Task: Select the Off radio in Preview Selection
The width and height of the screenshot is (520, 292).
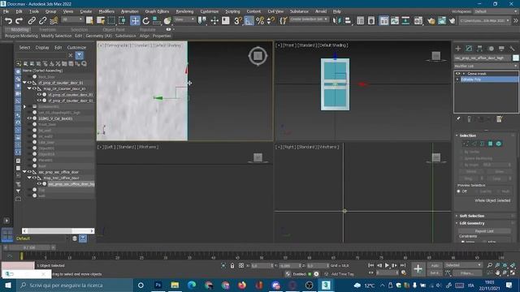Action: pyautogui.click(x=458, y=191)
